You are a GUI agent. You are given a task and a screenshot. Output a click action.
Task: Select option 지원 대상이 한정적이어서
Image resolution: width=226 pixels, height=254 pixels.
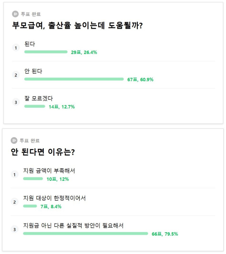point(55,198)
